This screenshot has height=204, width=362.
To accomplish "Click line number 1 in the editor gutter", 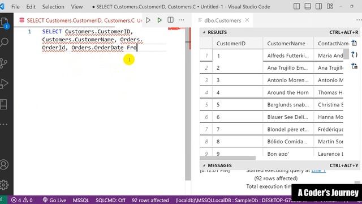I will 29,32.
